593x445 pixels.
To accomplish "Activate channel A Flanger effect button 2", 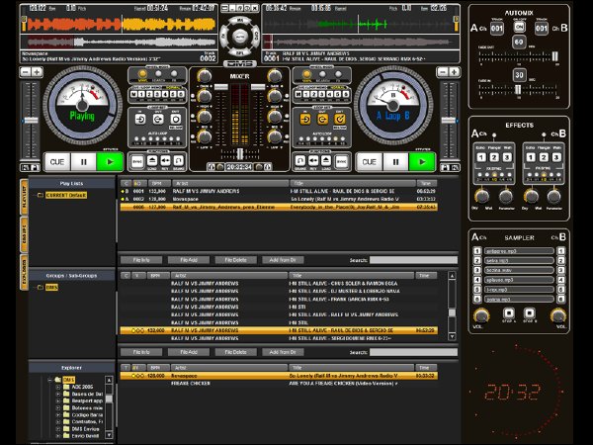I will click(494, 157).
